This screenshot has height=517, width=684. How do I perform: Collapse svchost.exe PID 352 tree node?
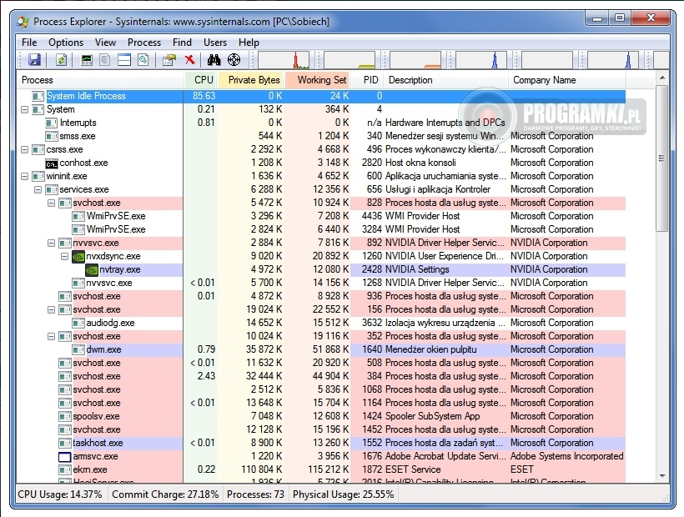click(x=52, y=336)
